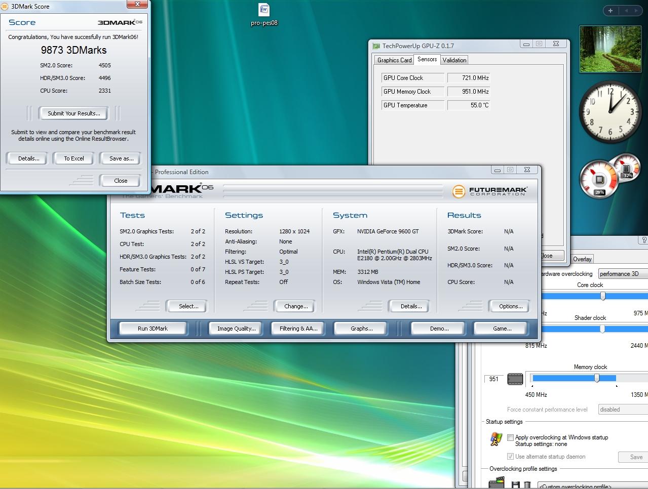Click the Core clock slider handle
This screenshot has width=648, height=489.
(603, 296)
